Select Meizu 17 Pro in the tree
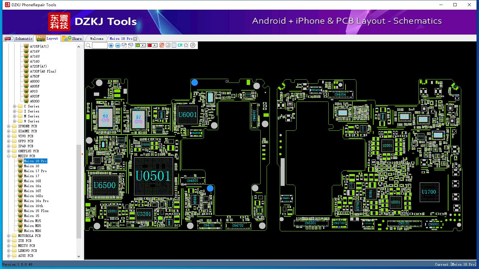Screen dimensions: 479x269 click(x=35, y=171)
